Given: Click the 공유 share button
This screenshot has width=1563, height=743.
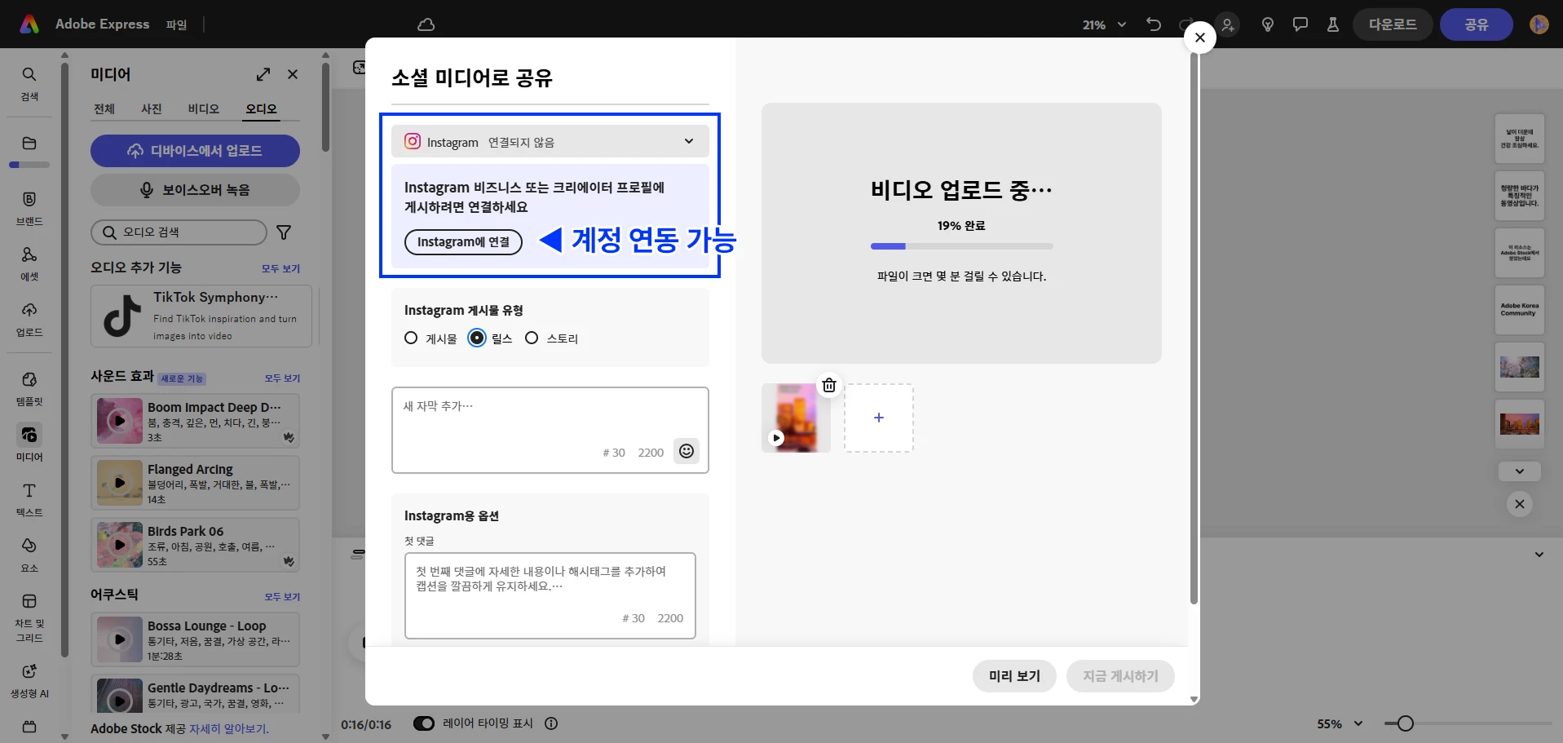Looking at the screenshot, I should point(1477,24).
